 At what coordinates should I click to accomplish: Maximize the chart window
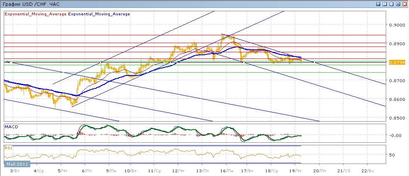click(398, 4)
